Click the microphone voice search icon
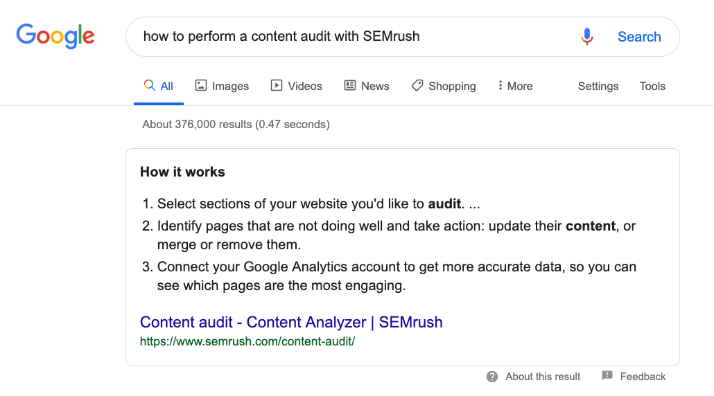The width and height of the screenshot is (714, 396). click(x=587, y=37)
